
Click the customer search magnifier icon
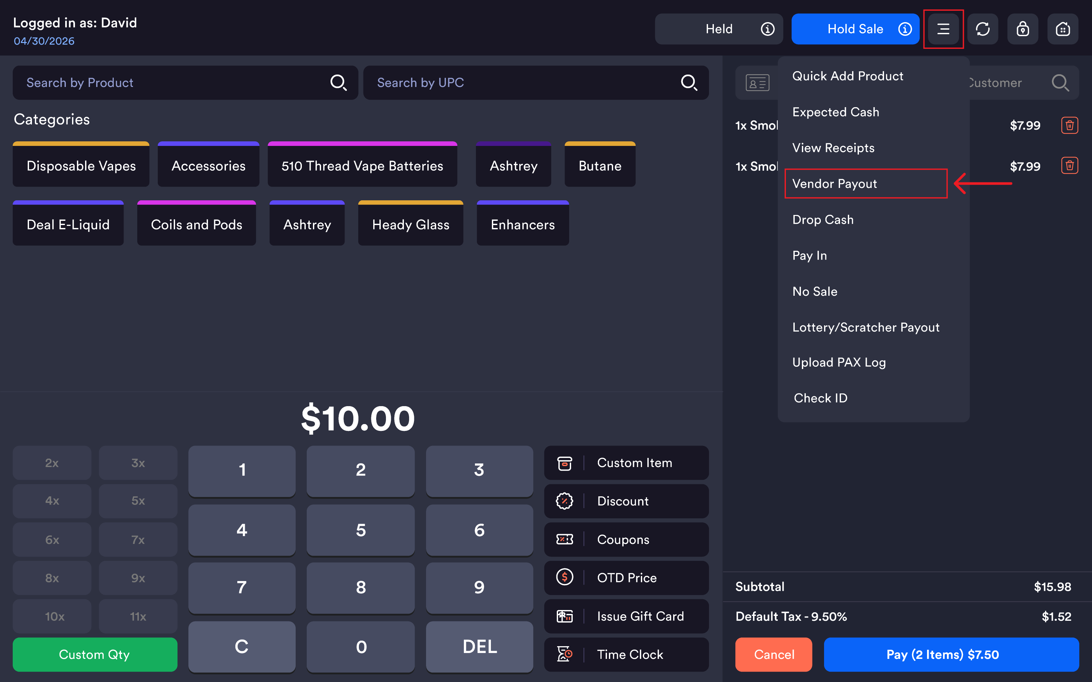tap(1060, 82)
